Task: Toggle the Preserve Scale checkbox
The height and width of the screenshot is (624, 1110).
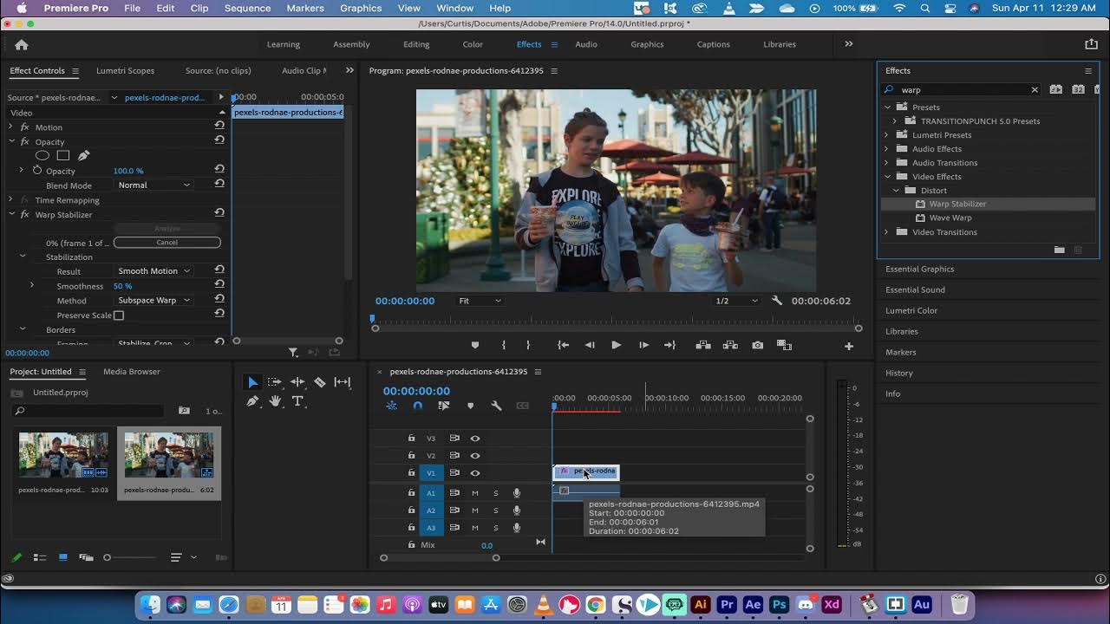Action: pos(119,315)
